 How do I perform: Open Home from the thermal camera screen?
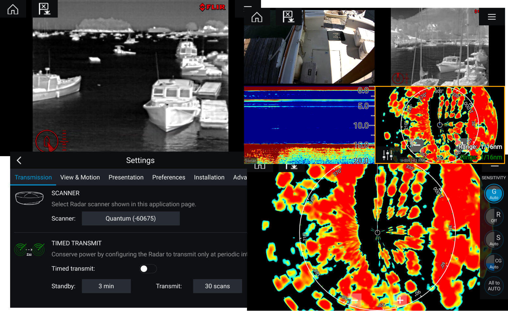click(x=13, y=9)
